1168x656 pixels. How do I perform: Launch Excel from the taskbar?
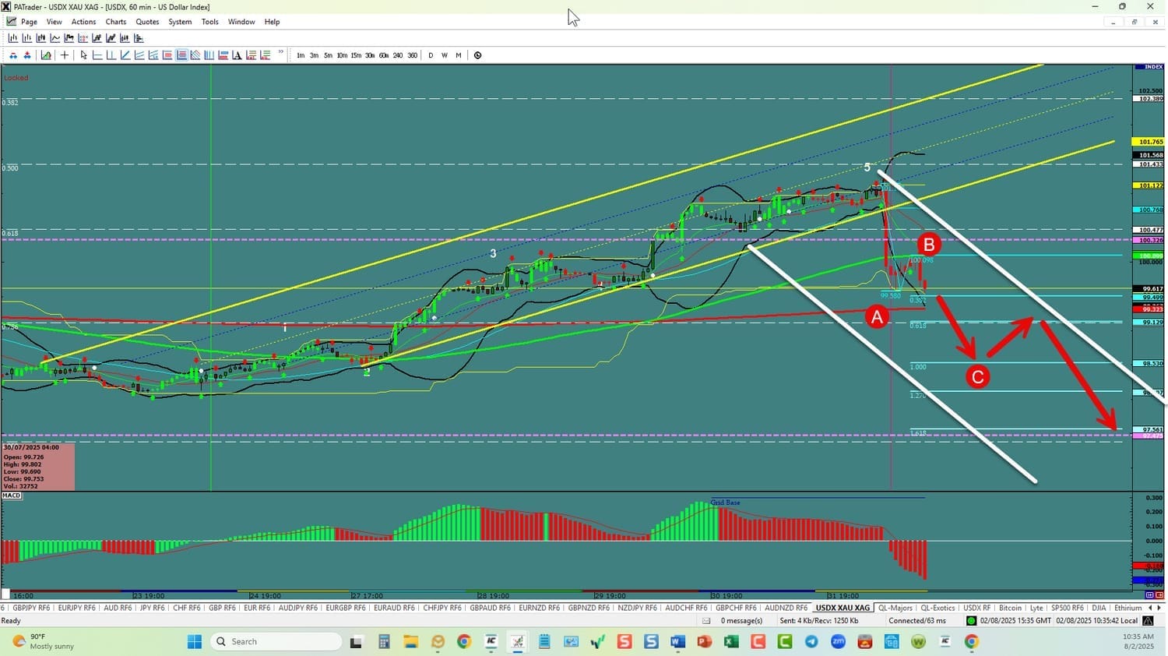point(731,642)
